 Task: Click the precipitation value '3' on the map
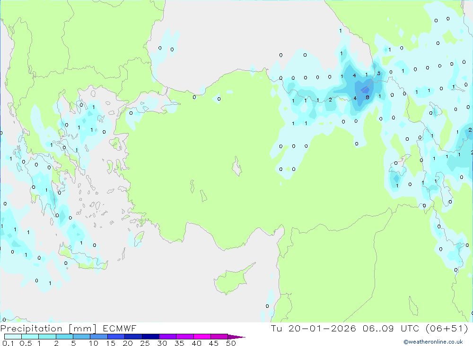378,74
